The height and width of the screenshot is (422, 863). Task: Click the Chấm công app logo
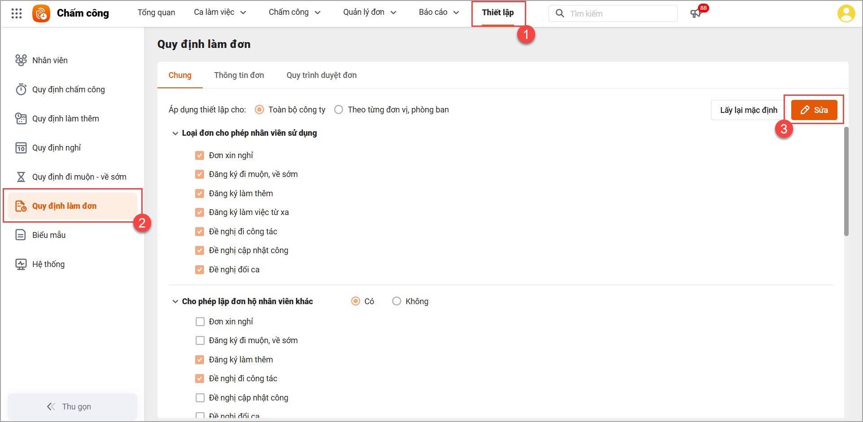point(41,13)
